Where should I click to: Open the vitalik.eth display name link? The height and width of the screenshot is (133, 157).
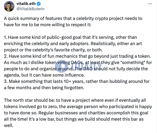click(x=26, y=4)
